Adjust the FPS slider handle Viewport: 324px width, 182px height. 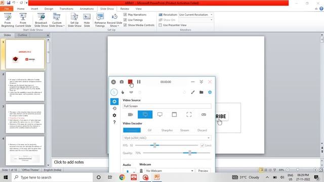point(154,145)
